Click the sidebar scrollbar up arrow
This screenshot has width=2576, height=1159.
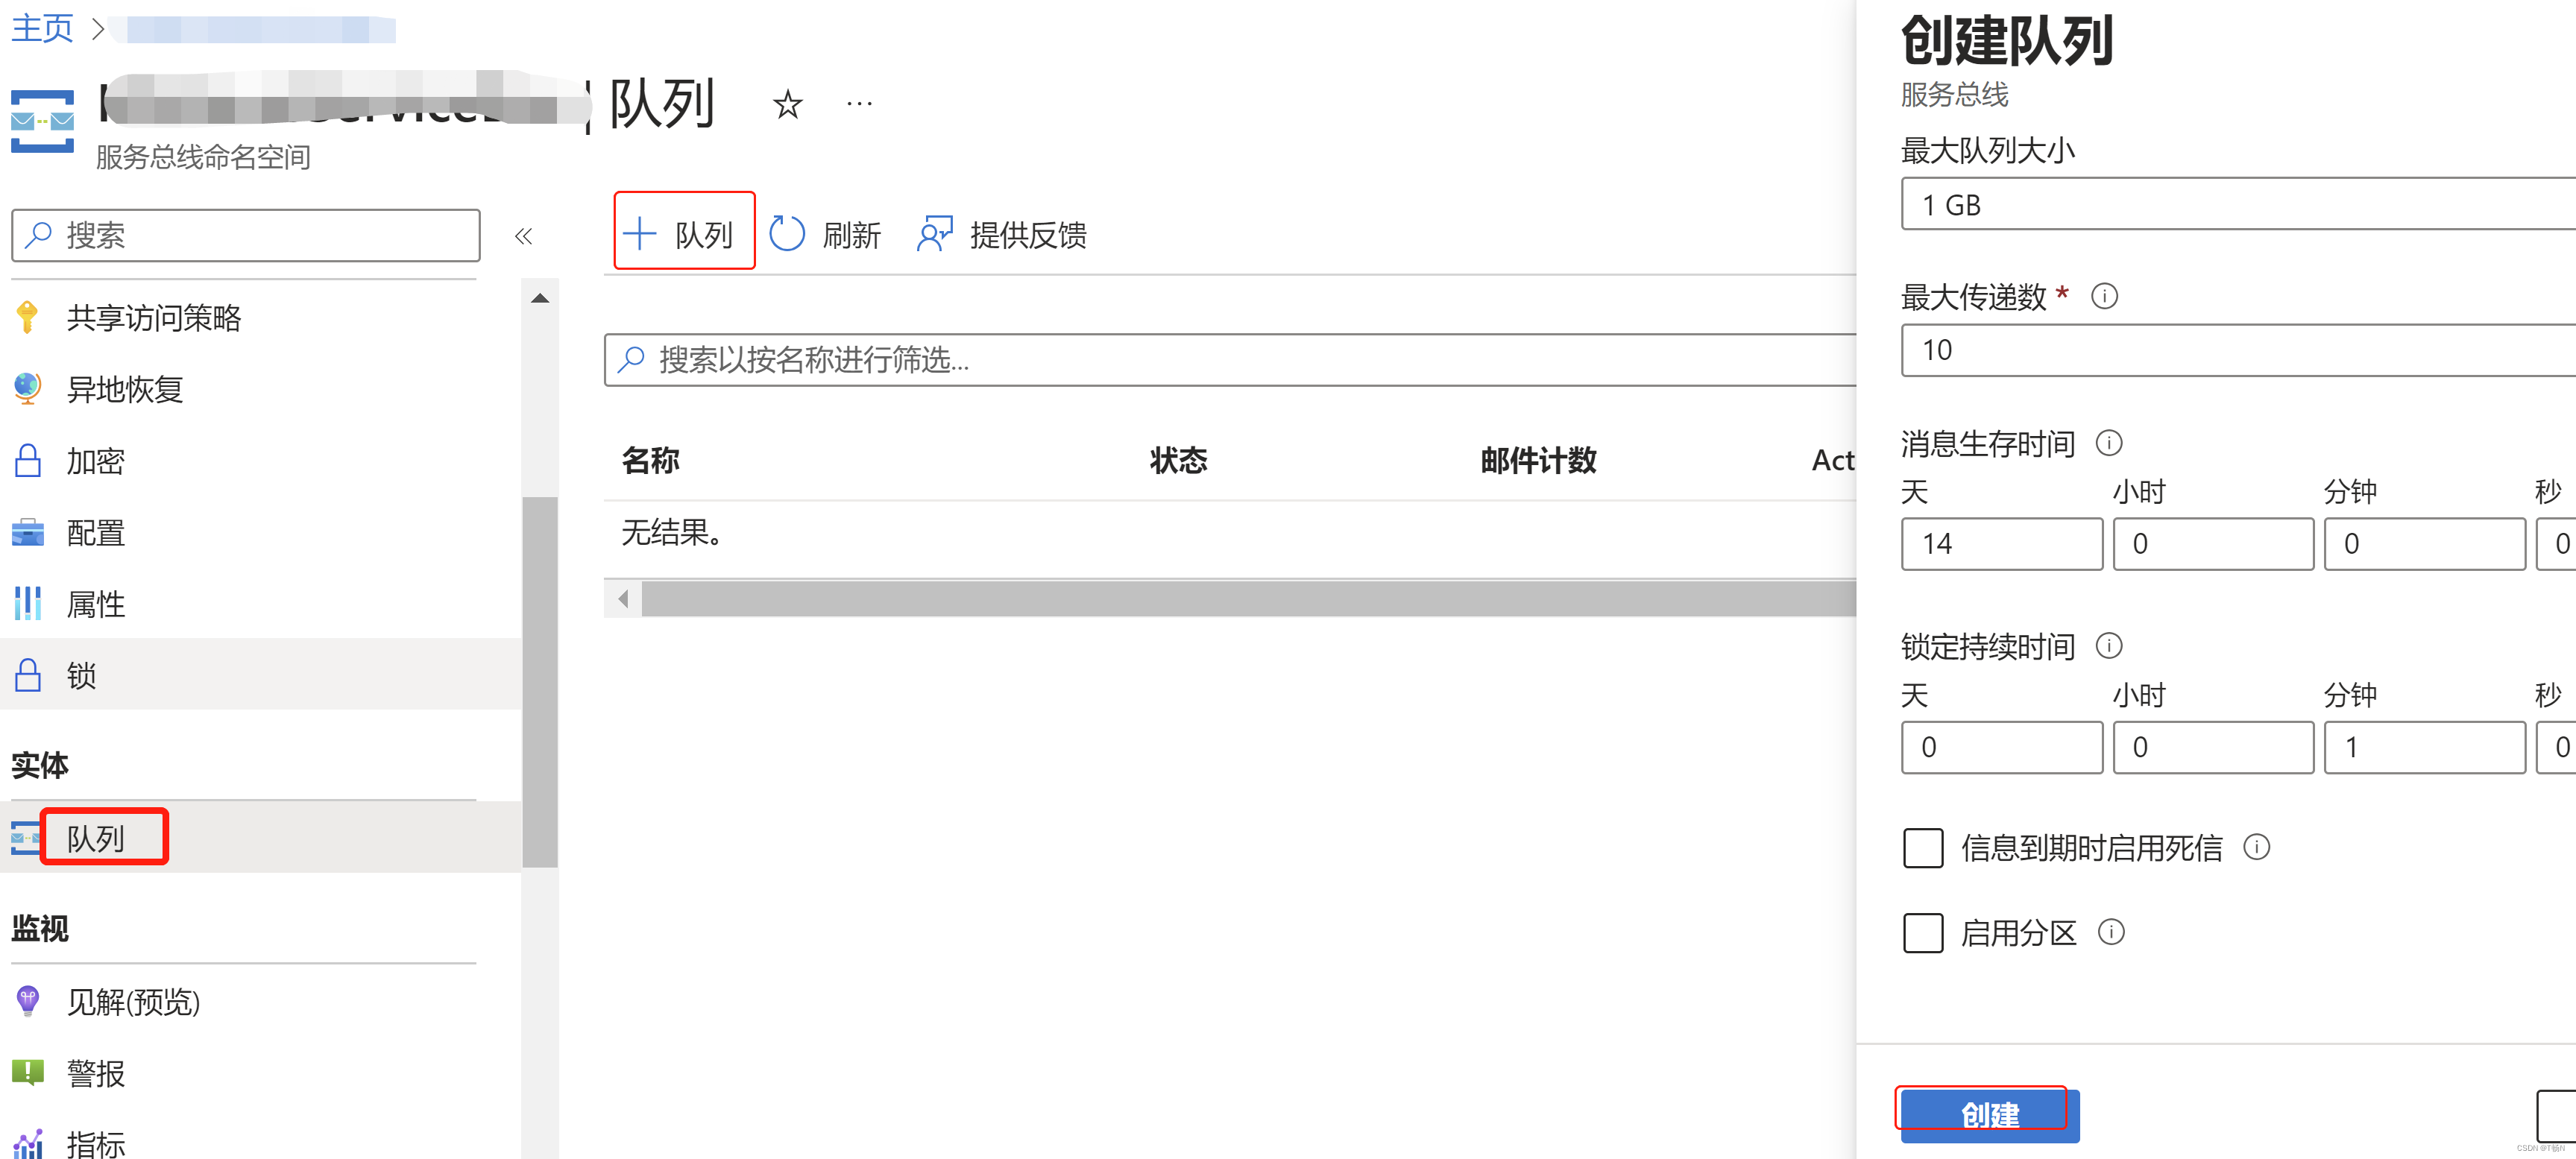[540, 298]
